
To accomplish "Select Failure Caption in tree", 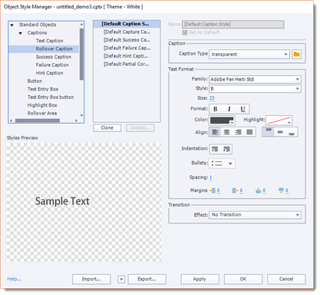I will click(52, 65).
